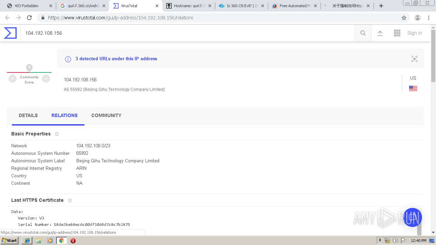Viewport: 436px width, 245px height.
Task: Open the apps grid icon
Action: click(x=397, y=33)
